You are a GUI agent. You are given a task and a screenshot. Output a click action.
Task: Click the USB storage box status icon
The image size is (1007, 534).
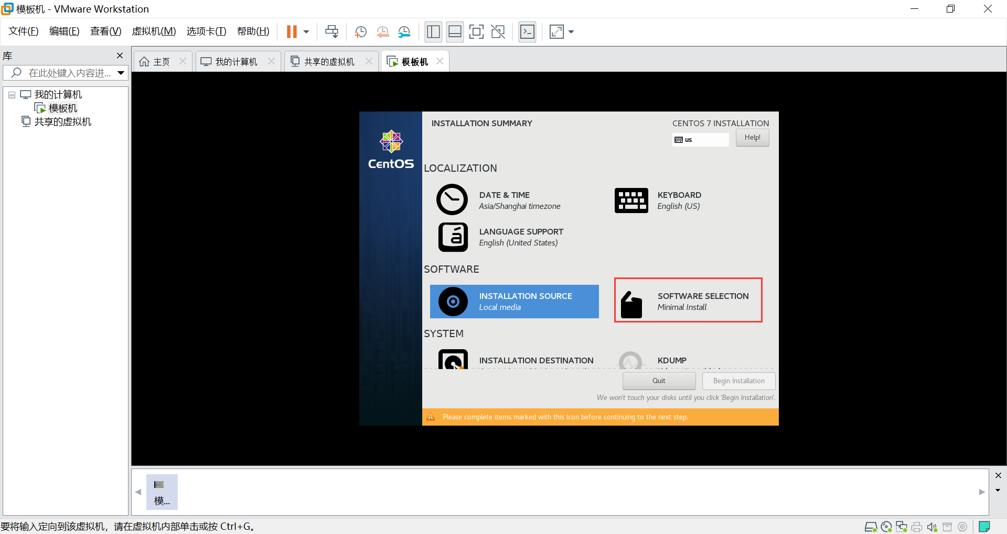pos(947,527)
